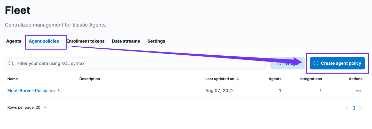Viewport: 372px width, 129px height.
Task: Go to the next page arrow
Action: (x=361, y=108)
